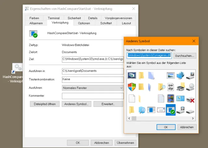
Task: Click Abbrechen in the Anderes Symbol dialog
Action: [187, 127]
